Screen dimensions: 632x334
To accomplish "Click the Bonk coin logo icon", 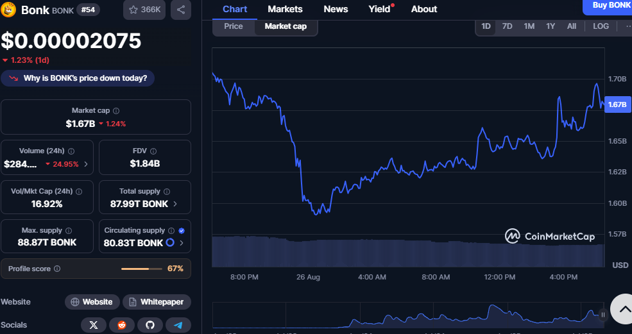I will click(8, 10).
